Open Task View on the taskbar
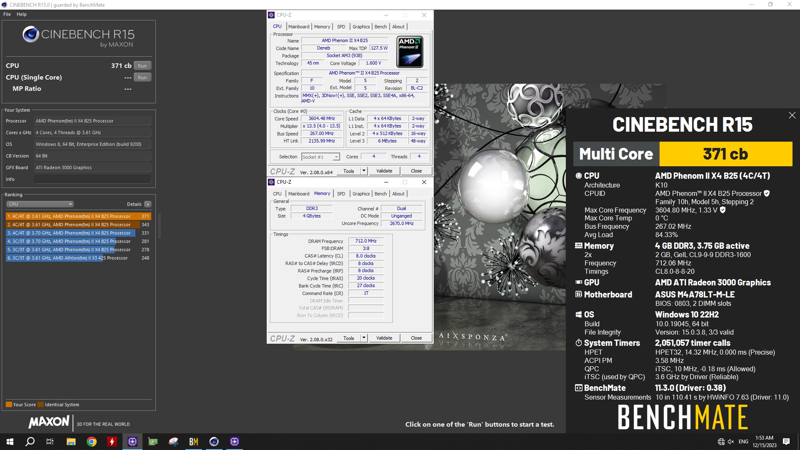The height and width of the screenshot is (450, 800). (x=50, y=442)
